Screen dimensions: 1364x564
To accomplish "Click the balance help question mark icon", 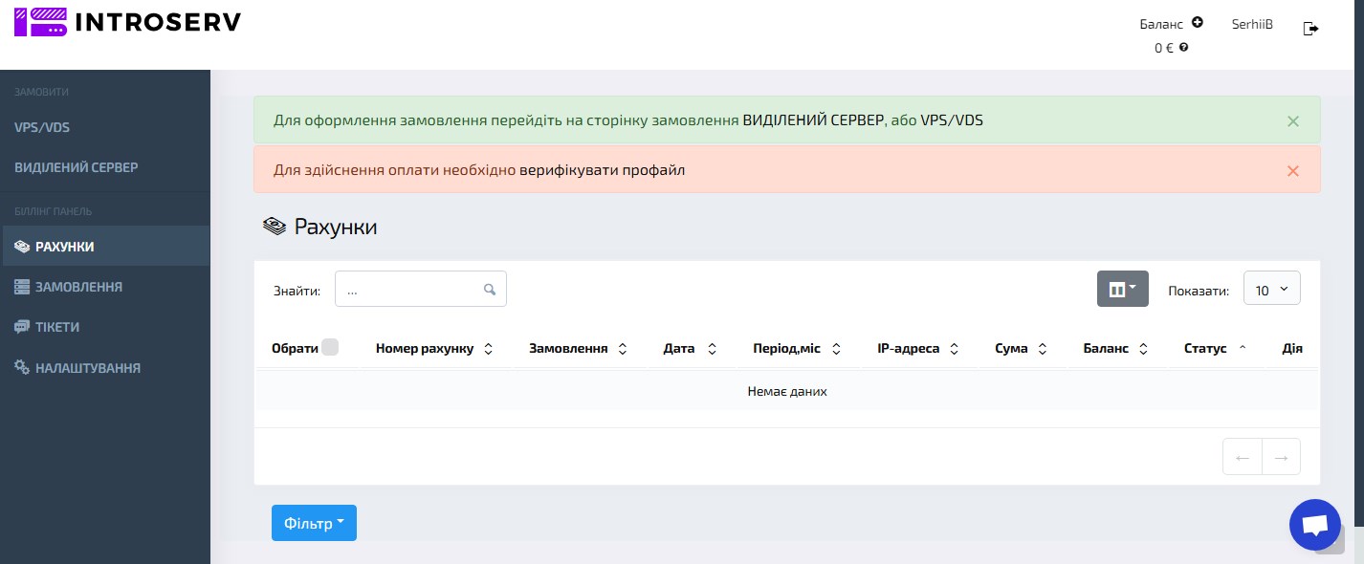I will pos(1184,47).
